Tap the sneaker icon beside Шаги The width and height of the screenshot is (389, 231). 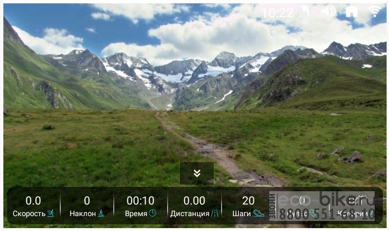pyautogui.click(x=258, y=213)
